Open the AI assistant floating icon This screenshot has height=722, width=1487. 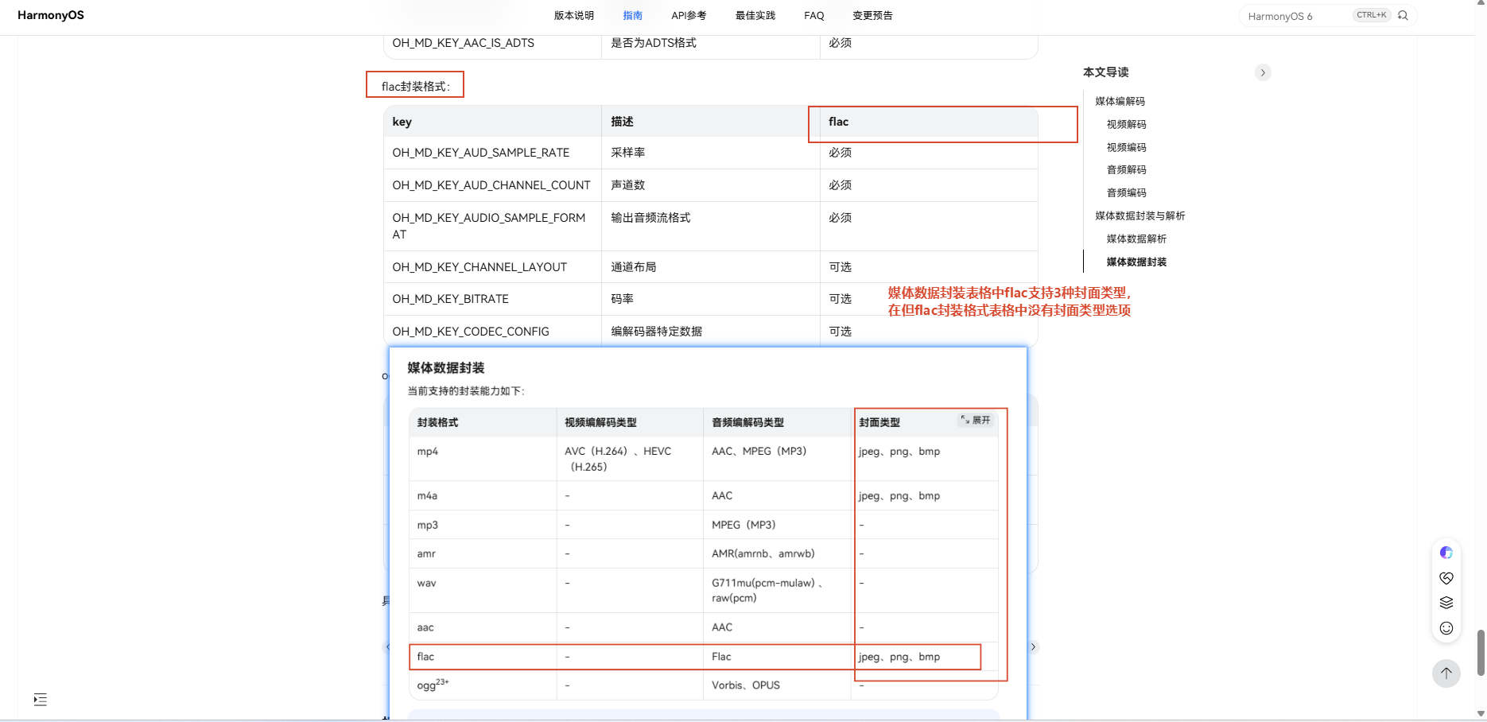tap(1446, 553)
